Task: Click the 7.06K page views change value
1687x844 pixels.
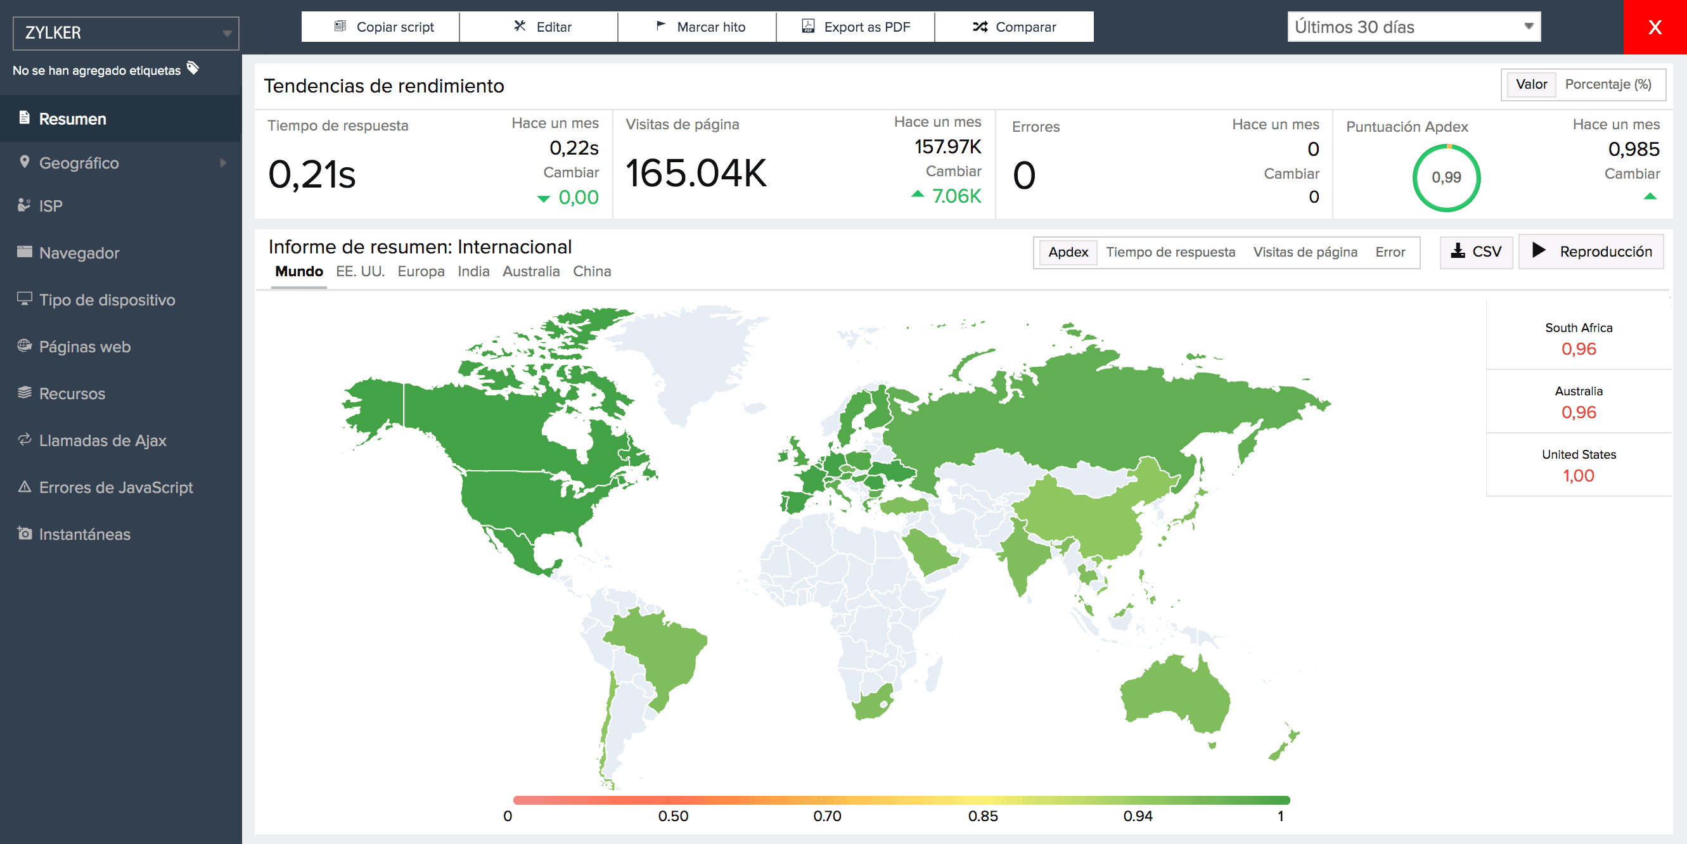Action: point(956,196)
